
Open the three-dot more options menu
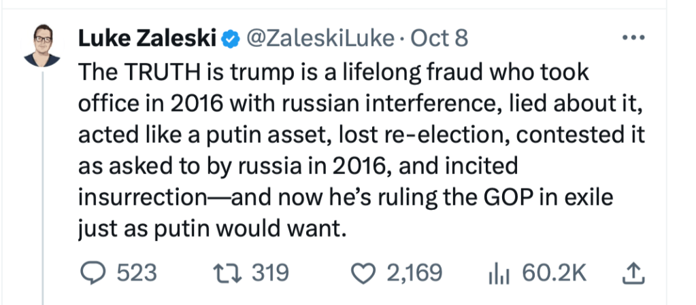pyautogui.click(x=633, y=39)
